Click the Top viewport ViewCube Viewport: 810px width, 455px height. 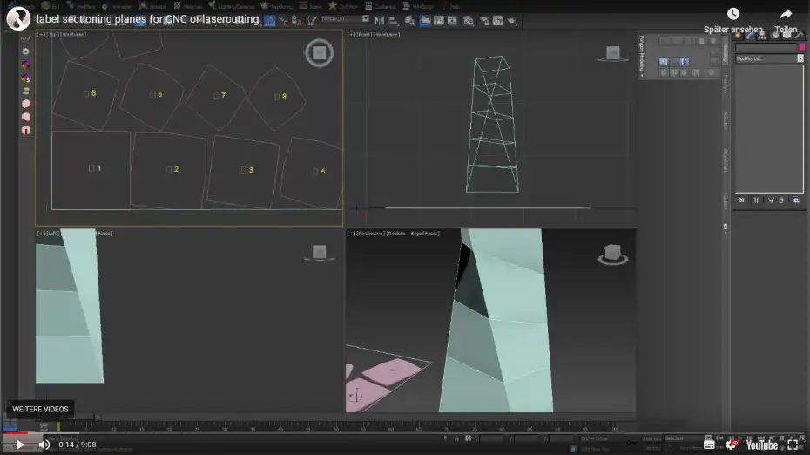click(320, 53)
